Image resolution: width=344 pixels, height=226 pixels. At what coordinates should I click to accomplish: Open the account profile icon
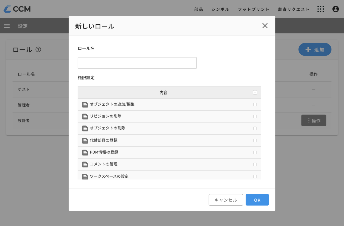[335, 9]
